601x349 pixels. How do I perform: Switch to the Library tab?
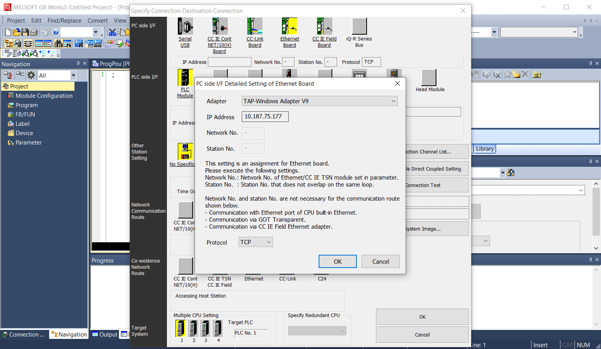tap(485, 149)
